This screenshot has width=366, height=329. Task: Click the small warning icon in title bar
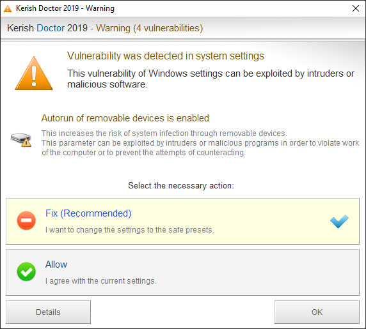(8, 8)
